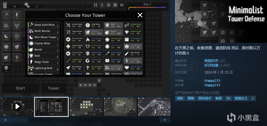Select the Arrow Tower card

point(74,25)
